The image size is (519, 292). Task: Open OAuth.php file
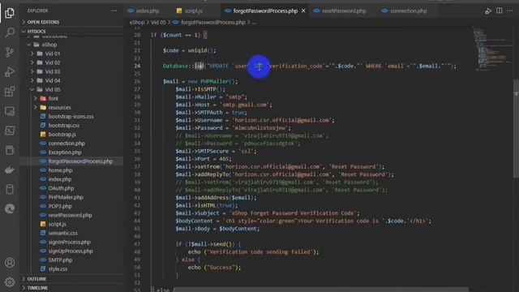61,188
